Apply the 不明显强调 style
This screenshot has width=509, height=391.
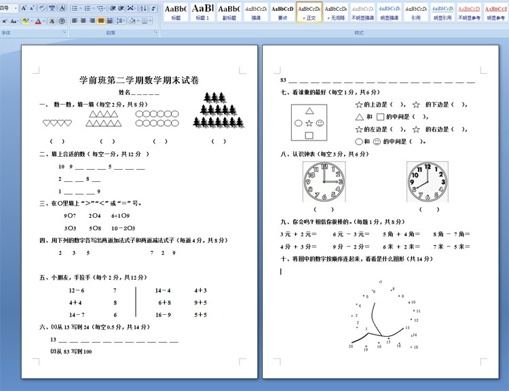362,12
